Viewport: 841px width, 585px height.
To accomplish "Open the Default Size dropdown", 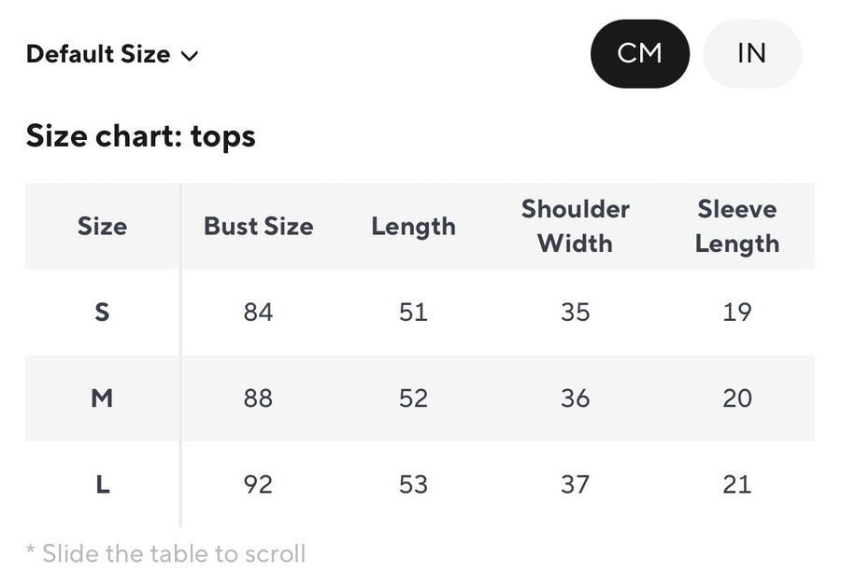I will (x=110, y=54).
